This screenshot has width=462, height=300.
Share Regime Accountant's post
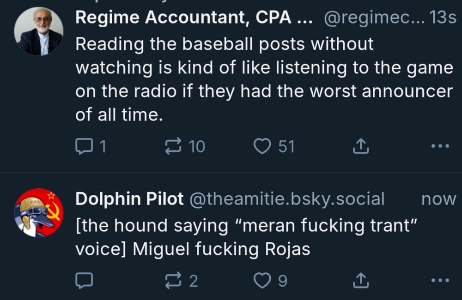click(x=360, y=147)
